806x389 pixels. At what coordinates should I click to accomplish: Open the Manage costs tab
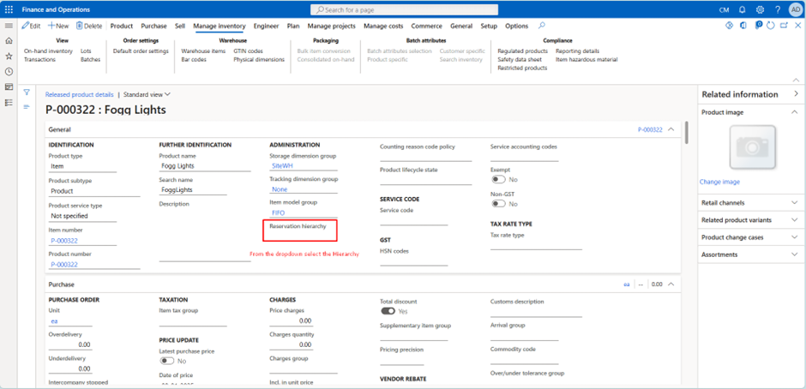(x=383, y=26)
